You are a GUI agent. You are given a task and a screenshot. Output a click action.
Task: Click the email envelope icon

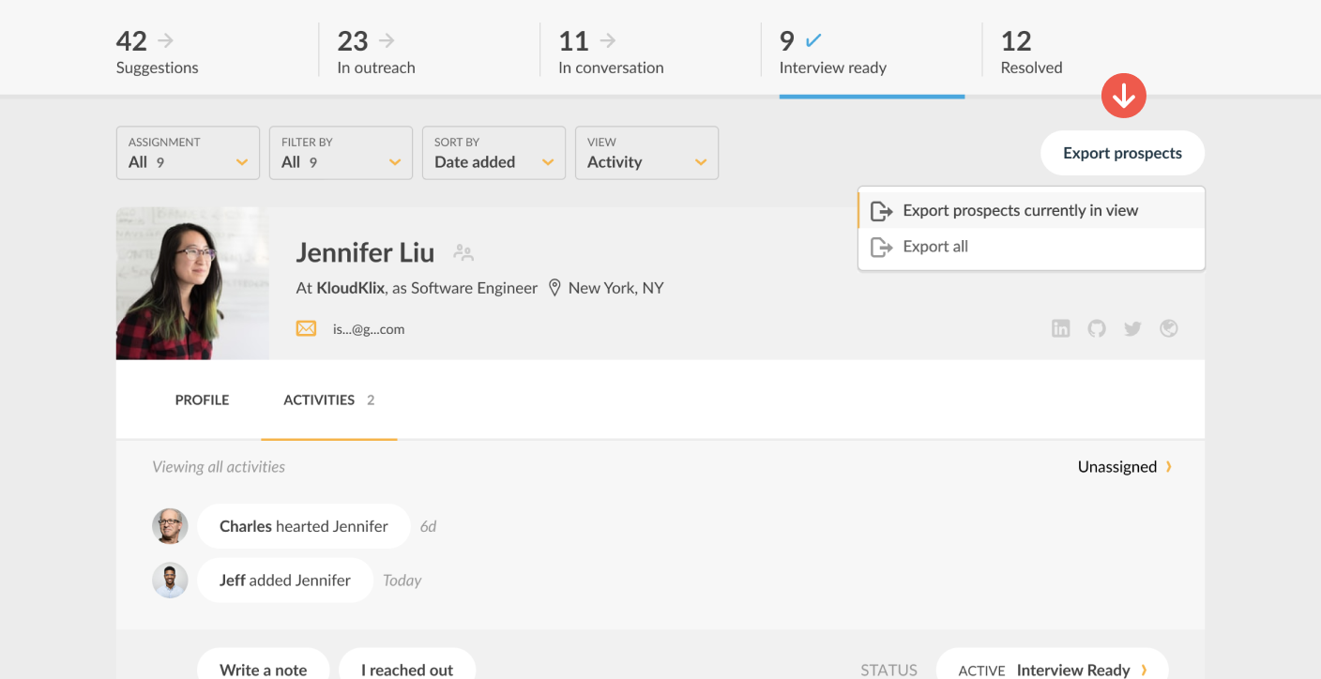click(306, 328)
